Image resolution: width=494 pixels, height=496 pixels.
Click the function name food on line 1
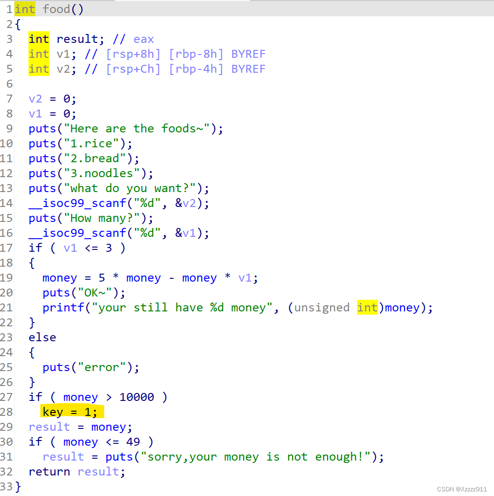pyautogui.click(x=56, y=9)
